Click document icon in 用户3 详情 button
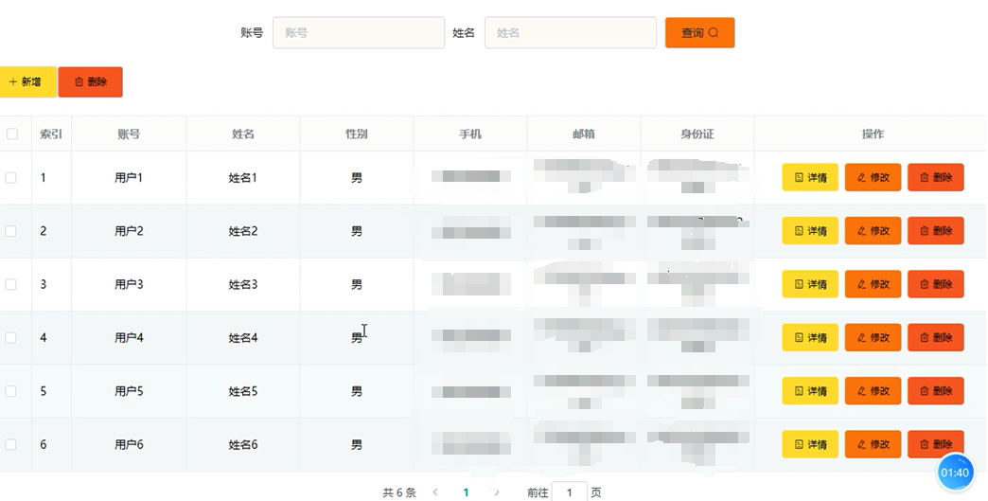The height and width of the screenshot is (501, 988). pos(799,284)
